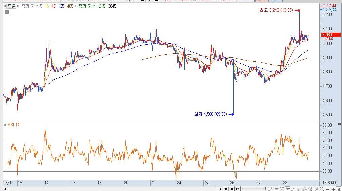Image resolution: width=342 pixels, height=191 pixels.
Task: Click the 두올 stock name button
Action: [x=12, y=6]
